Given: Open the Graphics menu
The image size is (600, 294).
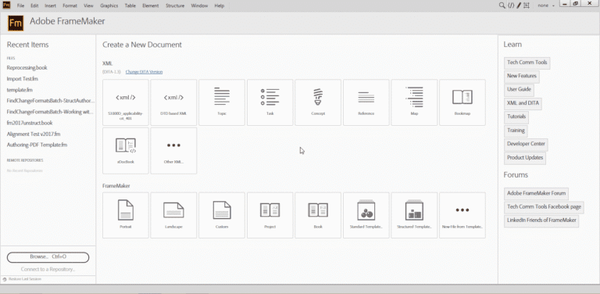Looking at the screenshot, I should (109, 5).
